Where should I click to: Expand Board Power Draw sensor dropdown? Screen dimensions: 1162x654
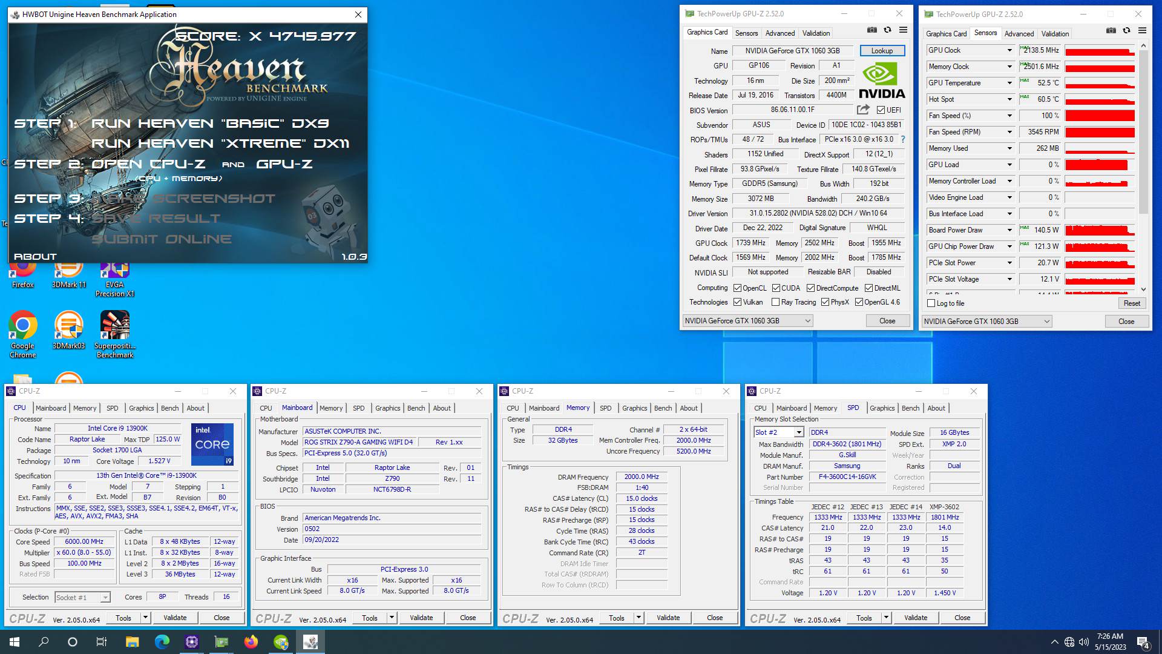[1009, 230]
